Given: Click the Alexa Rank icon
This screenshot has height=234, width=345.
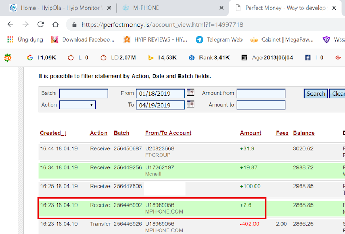Looking at the screenshot, I should tap(192, 58).
